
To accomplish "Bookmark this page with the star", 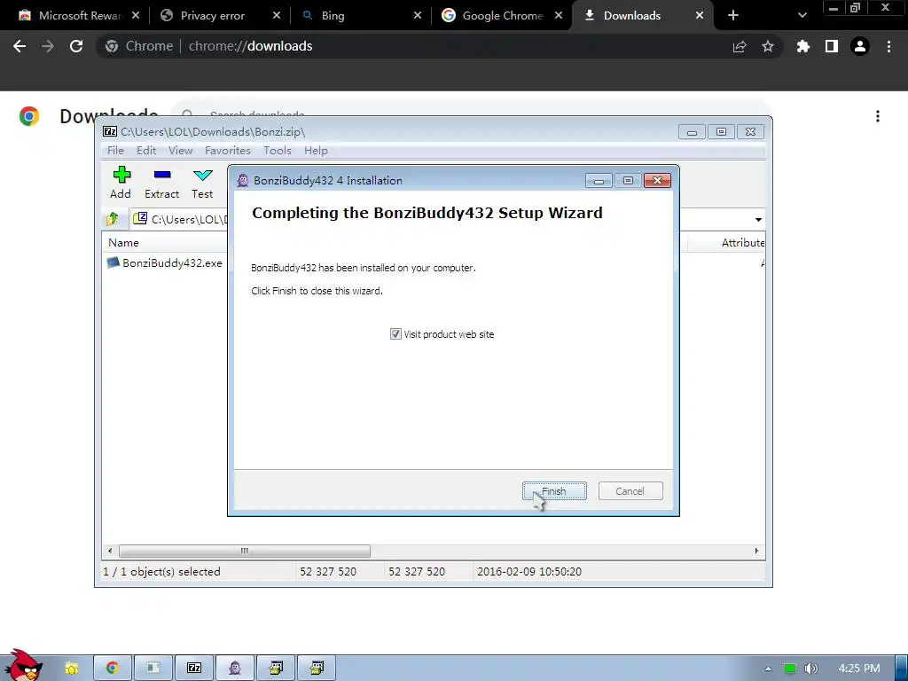I will [x=768, y=46].
